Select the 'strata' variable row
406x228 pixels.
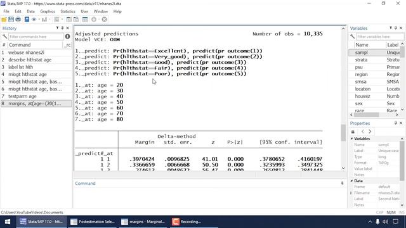point(374,60)
